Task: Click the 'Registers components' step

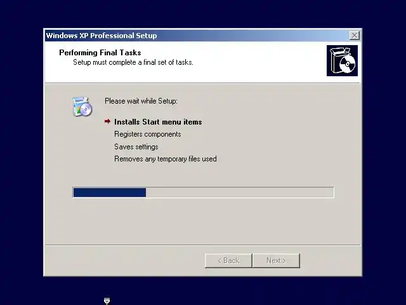Action: (148, 134)
